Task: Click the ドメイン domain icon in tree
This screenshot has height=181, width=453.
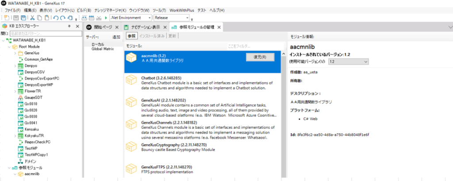Action: 20,161
